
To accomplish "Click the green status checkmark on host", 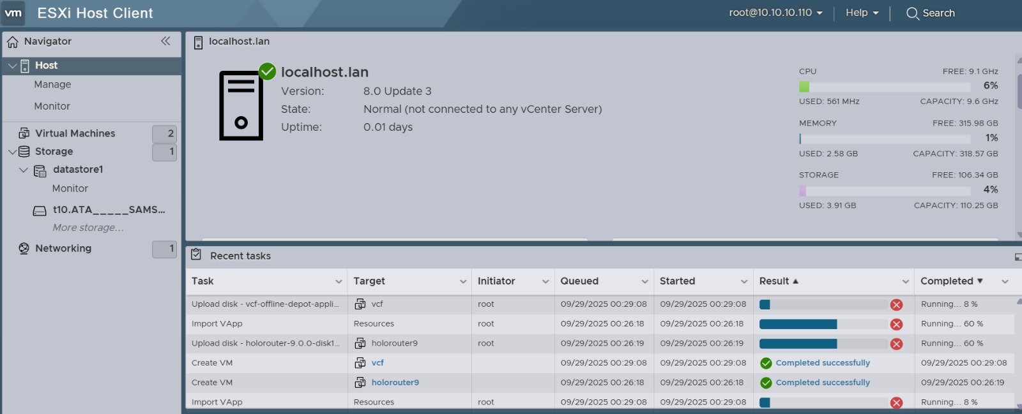I will 267,71.
